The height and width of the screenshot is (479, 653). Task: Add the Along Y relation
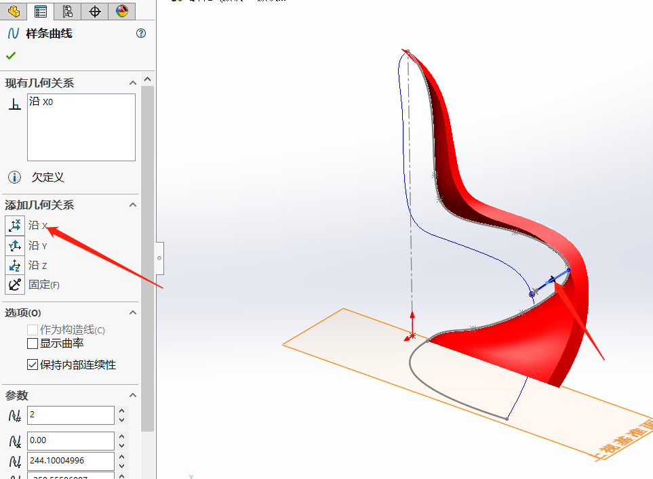click(x=37, y=245)
